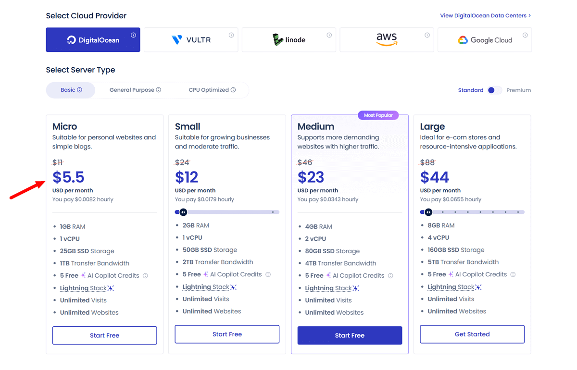Open the View DigitalOcean Data Centers link

coord(485,15)
